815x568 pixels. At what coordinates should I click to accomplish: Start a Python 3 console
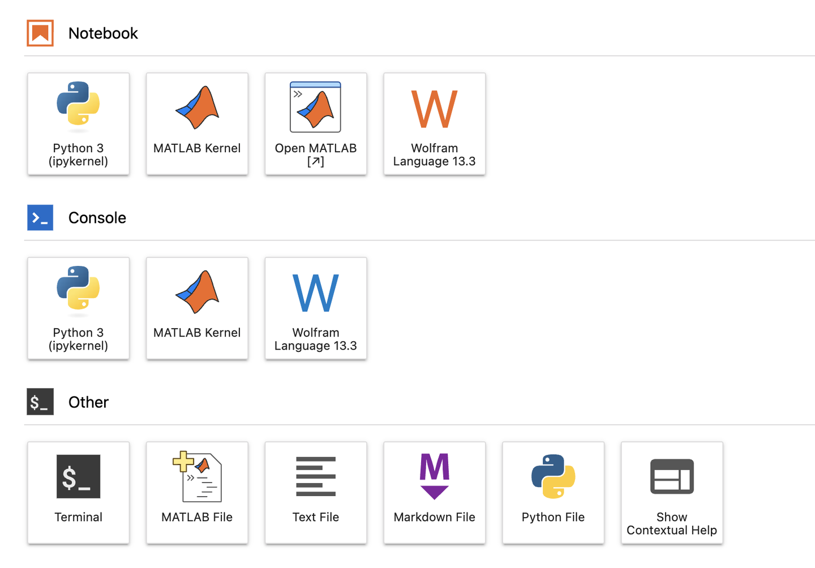click(78, 308)
